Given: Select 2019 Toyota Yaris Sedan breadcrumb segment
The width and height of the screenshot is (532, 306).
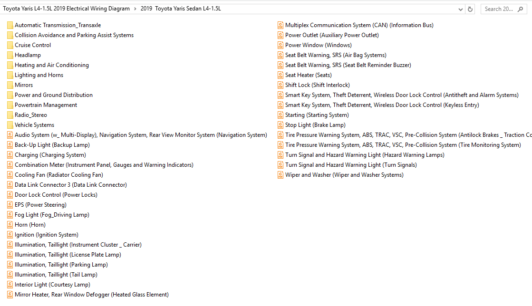Looking at the screenshot, I should 181,9.
